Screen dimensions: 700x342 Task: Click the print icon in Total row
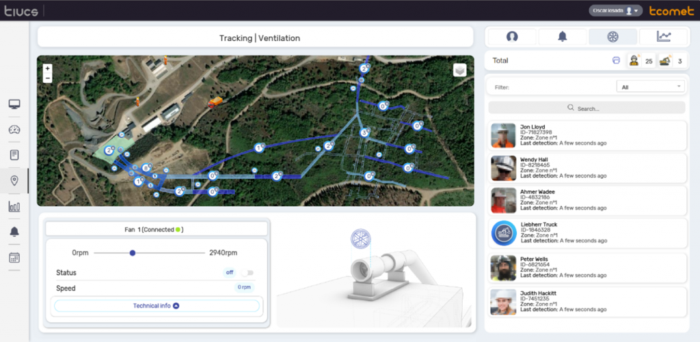(x=616, y=61)
